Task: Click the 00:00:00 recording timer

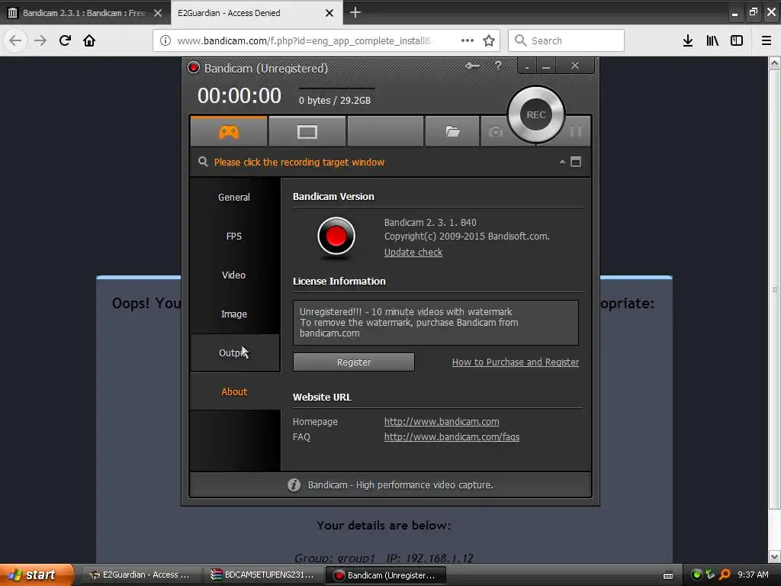Action: tap(239, 95)
